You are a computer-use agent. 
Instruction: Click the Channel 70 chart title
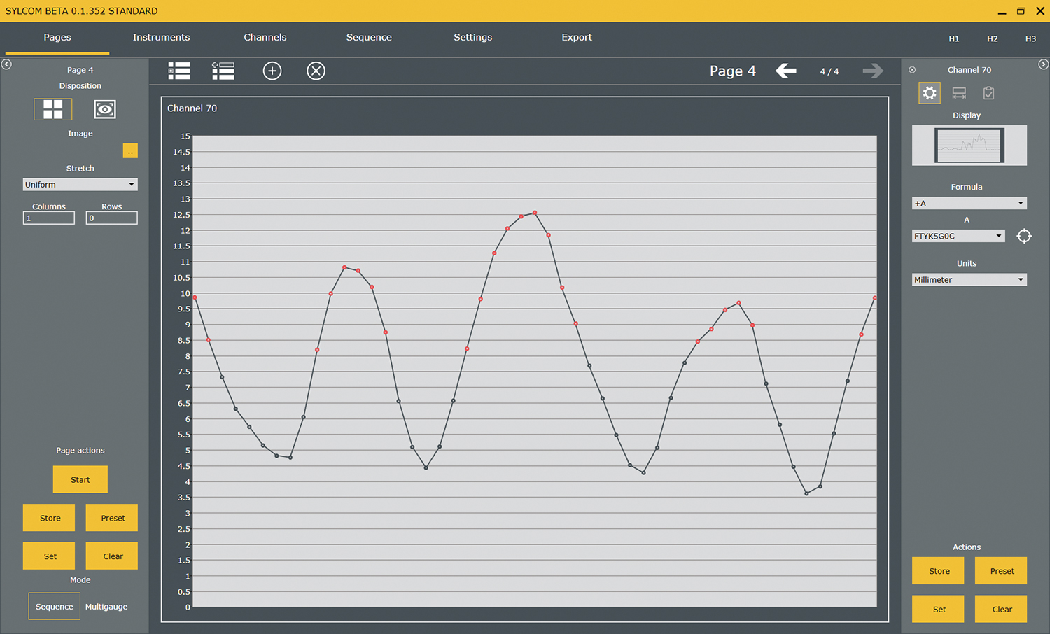click(x=192, y=108)
